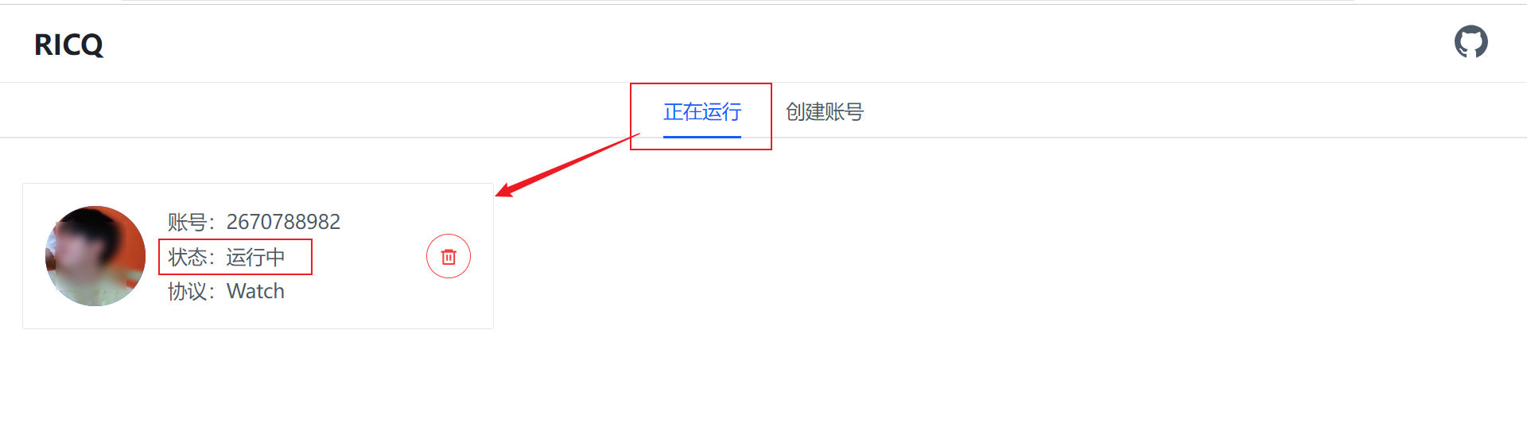This screenshot has height=431, width=1527.
Task: Click the tab bar right of 创建账号
Action: tap(1193, 111)
